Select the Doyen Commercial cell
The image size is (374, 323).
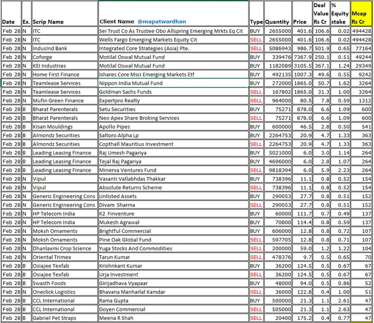click(x=173, y=309)
